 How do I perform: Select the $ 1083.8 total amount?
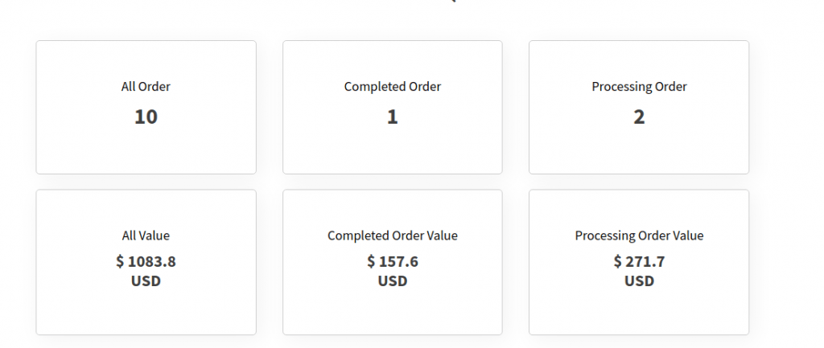pyautogui.click(x=146, y=261)
